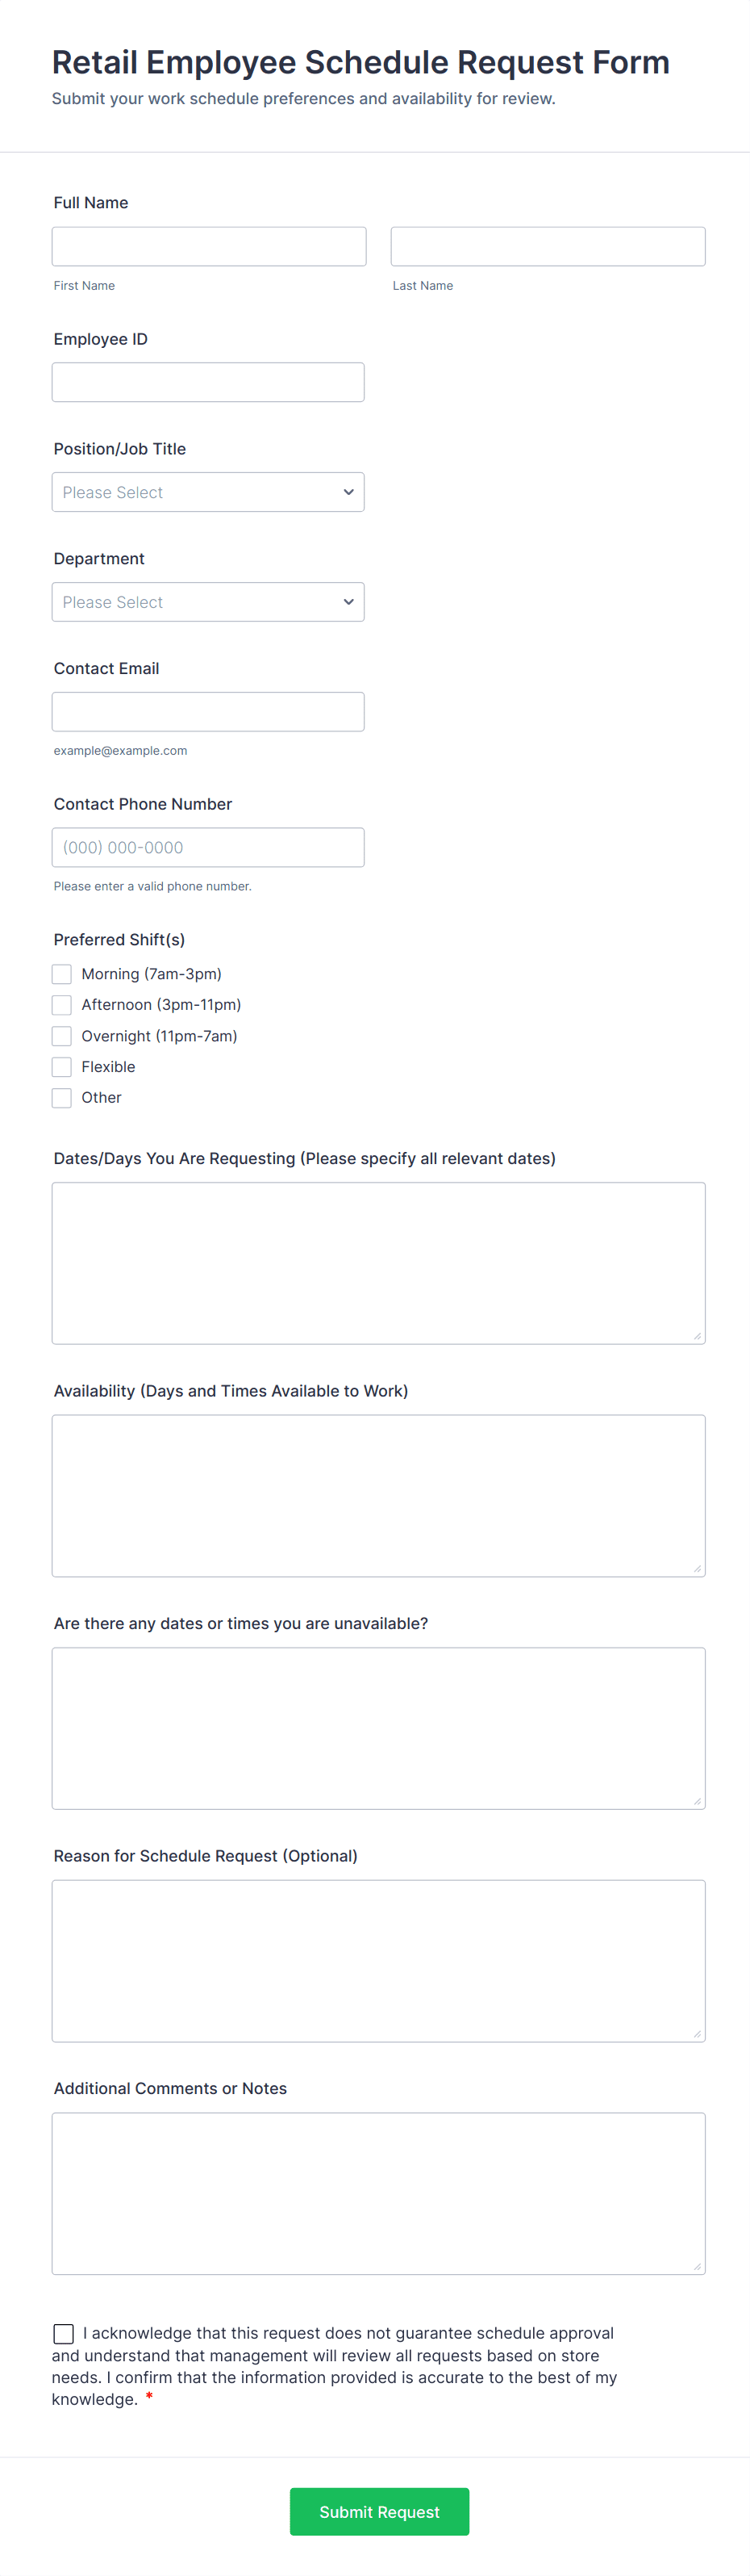This screenshot has height=2576, width=750.
Task: Click the Department dropdown chevron arrow
Action: coord(348,602)
